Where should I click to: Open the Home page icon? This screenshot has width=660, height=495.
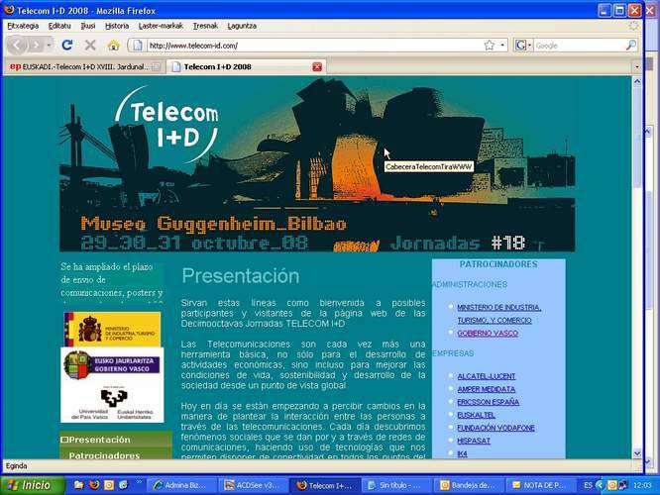(113, 45)
